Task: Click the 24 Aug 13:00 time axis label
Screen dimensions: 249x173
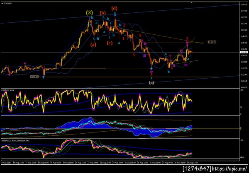Action: coord(118,163)
